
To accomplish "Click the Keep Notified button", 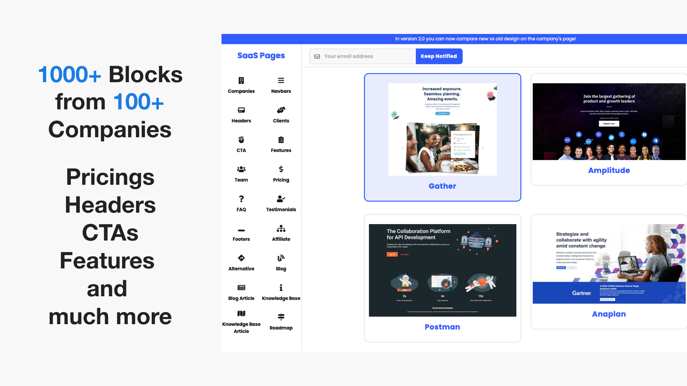I will pyautogui.click(x=438, y=56).
